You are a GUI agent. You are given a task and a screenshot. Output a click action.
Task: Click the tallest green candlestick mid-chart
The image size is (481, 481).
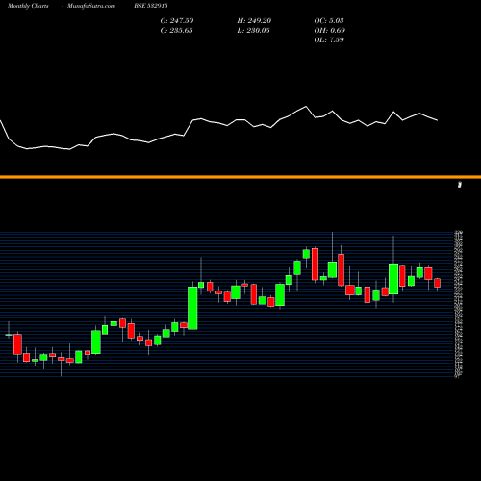(x=192, y=308)
